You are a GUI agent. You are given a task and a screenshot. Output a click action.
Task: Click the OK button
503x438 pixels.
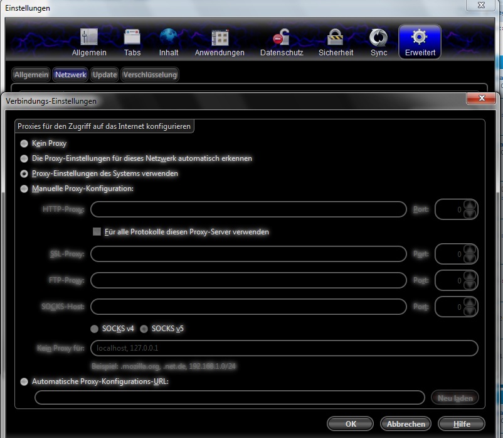point(350,424)
